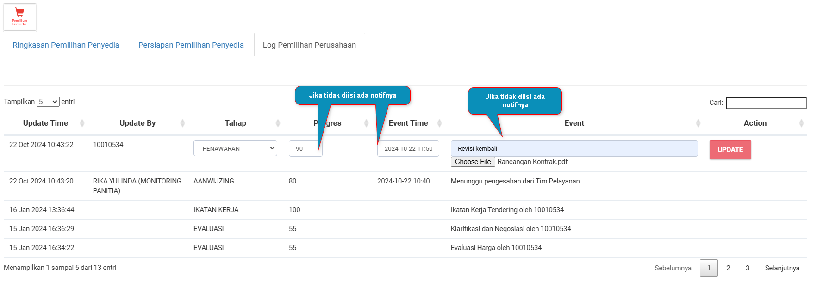Sort by Event Time column arrows
Image resolution: width=817 pixels, height=281 pixels.
click(x=439, y=123)
